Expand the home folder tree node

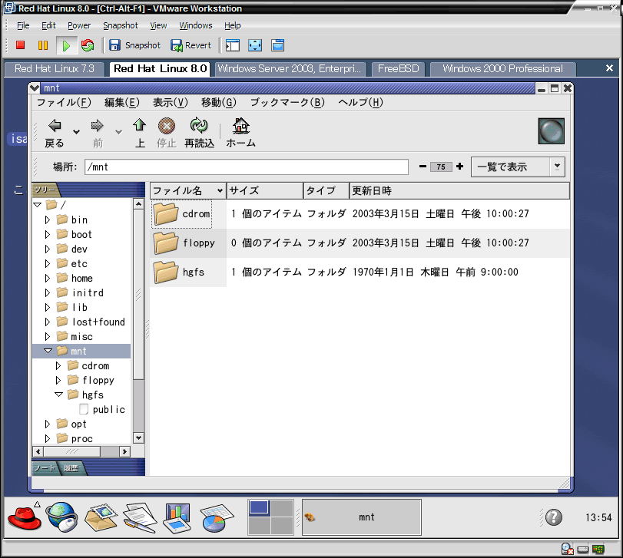click(48, 278)
